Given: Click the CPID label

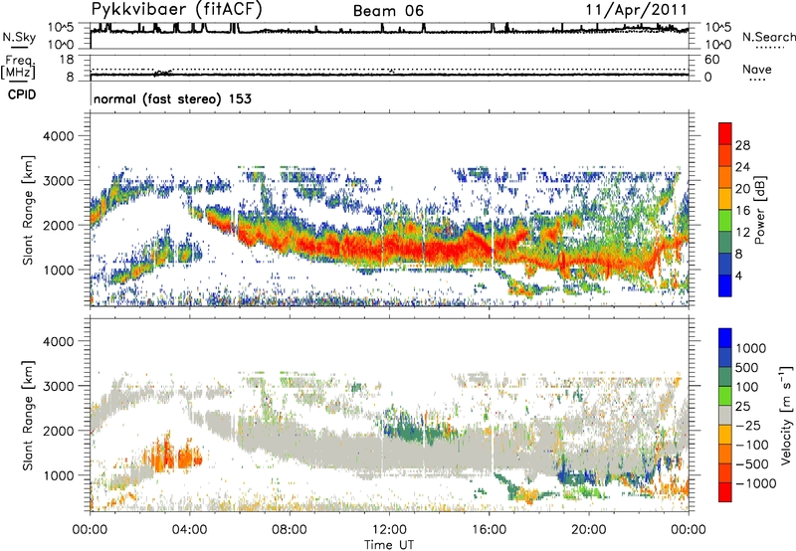Looking at the screenshot, I should tap(22, 94).
